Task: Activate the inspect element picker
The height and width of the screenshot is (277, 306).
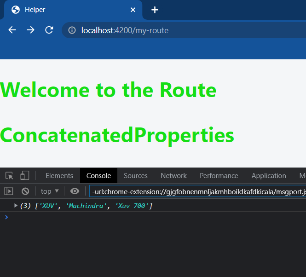Action: tap(9, 175)
